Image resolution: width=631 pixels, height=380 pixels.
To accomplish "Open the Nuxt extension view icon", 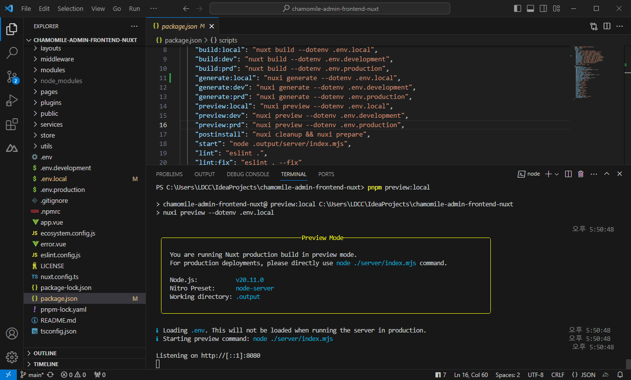I will (12, 148).
